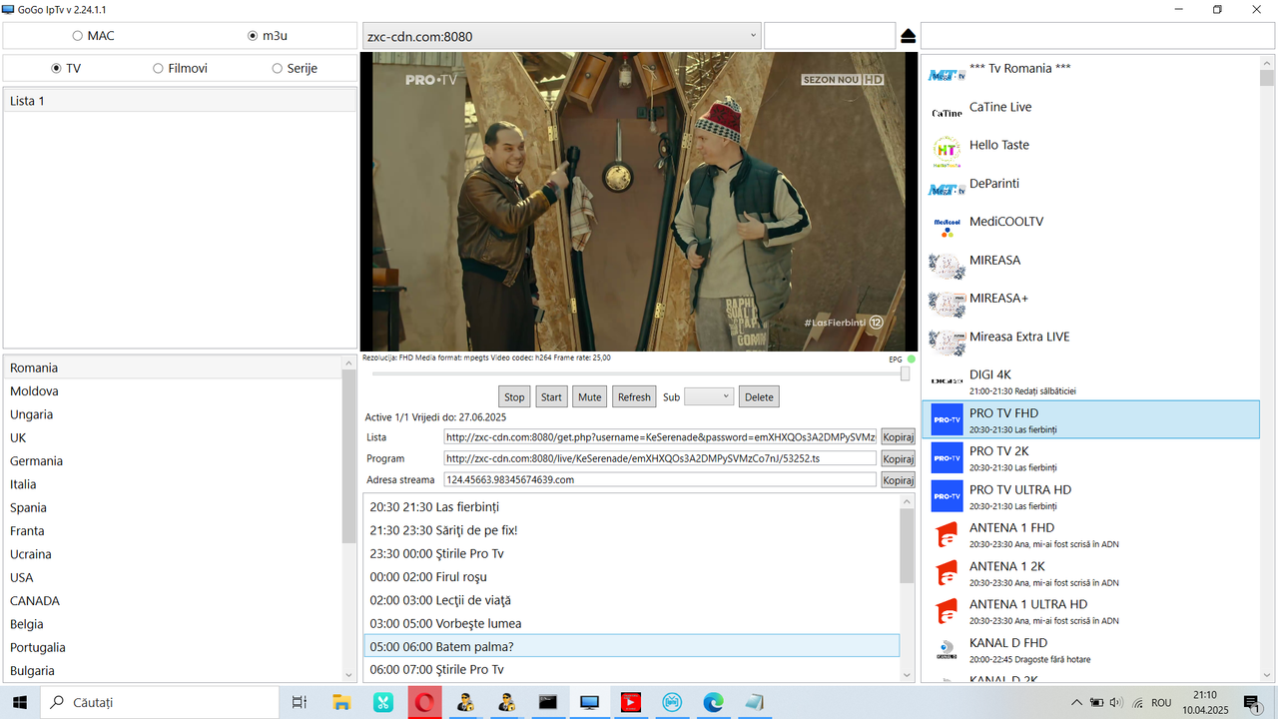The image size is (1278, 719).
Task: Open Opera browser from the taskbar
Action: [424, 703]
